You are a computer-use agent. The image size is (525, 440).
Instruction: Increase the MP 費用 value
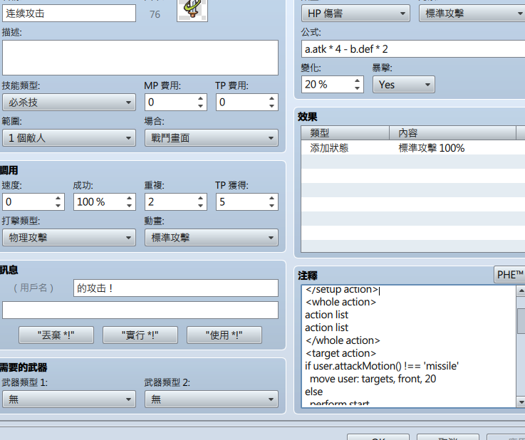[x=200, y=98]
